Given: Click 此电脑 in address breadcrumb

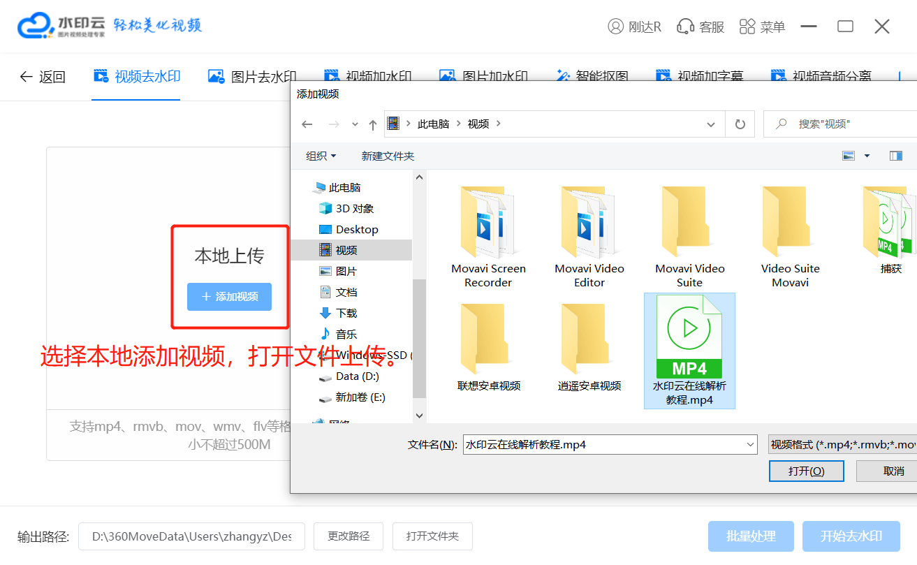Looking at the screenshot, I should [x=433, y=124].
